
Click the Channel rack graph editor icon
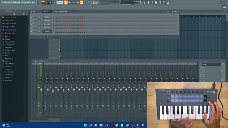[173, 11]
